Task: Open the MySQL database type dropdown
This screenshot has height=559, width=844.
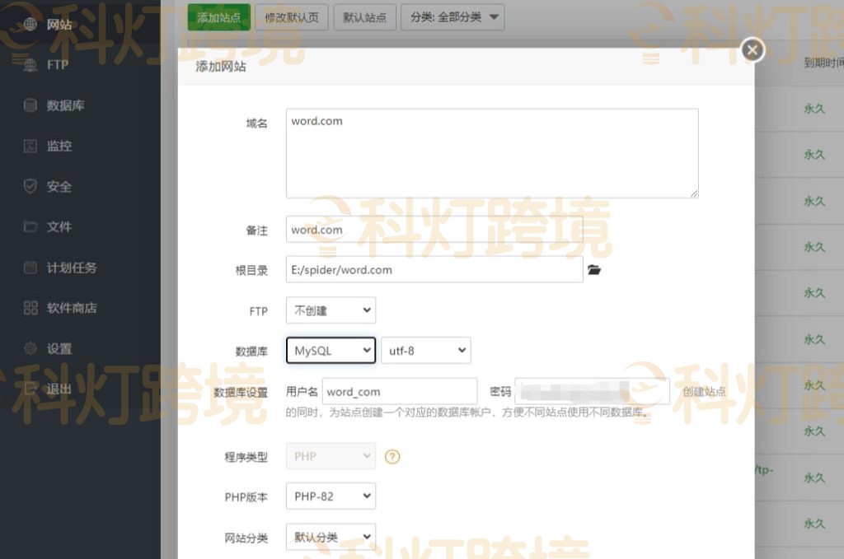Action: point(331,351)
